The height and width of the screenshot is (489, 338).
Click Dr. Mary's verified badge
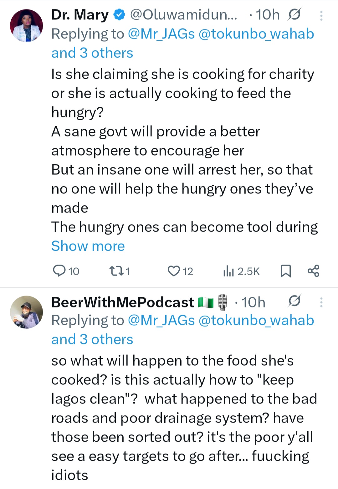coord(119,15)
